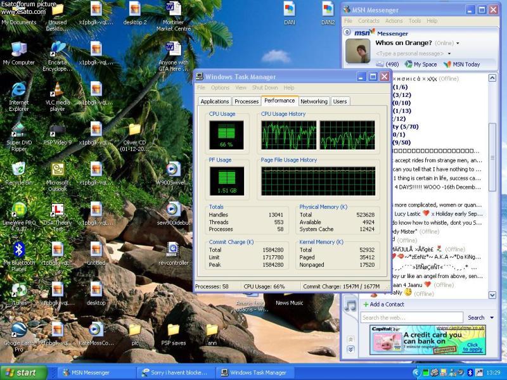507x380 pixels.
Task: Select the PSP Video 9 shortcut
Action: [57, 134]
